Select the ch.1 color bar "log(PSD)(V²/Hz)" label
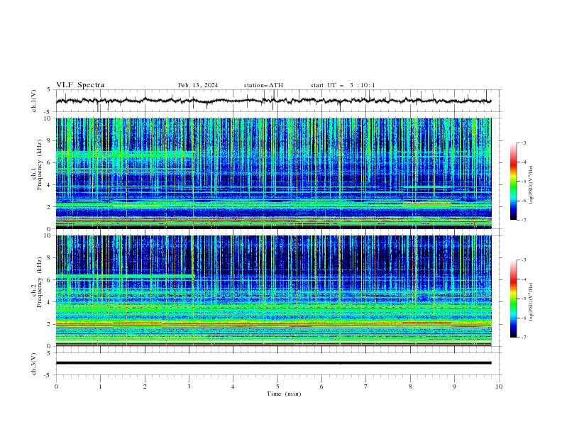 click(531, 185)
